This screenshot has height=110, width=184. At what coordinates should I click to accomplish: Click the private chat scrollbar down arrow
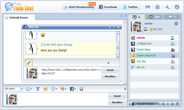coord(118,57)
